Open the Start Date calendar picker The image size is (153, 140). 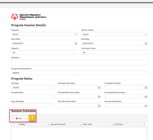(76, 44)
